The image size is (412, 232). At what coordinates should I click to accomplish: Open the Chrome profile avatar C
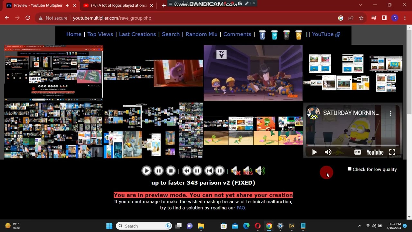point(395,18)
